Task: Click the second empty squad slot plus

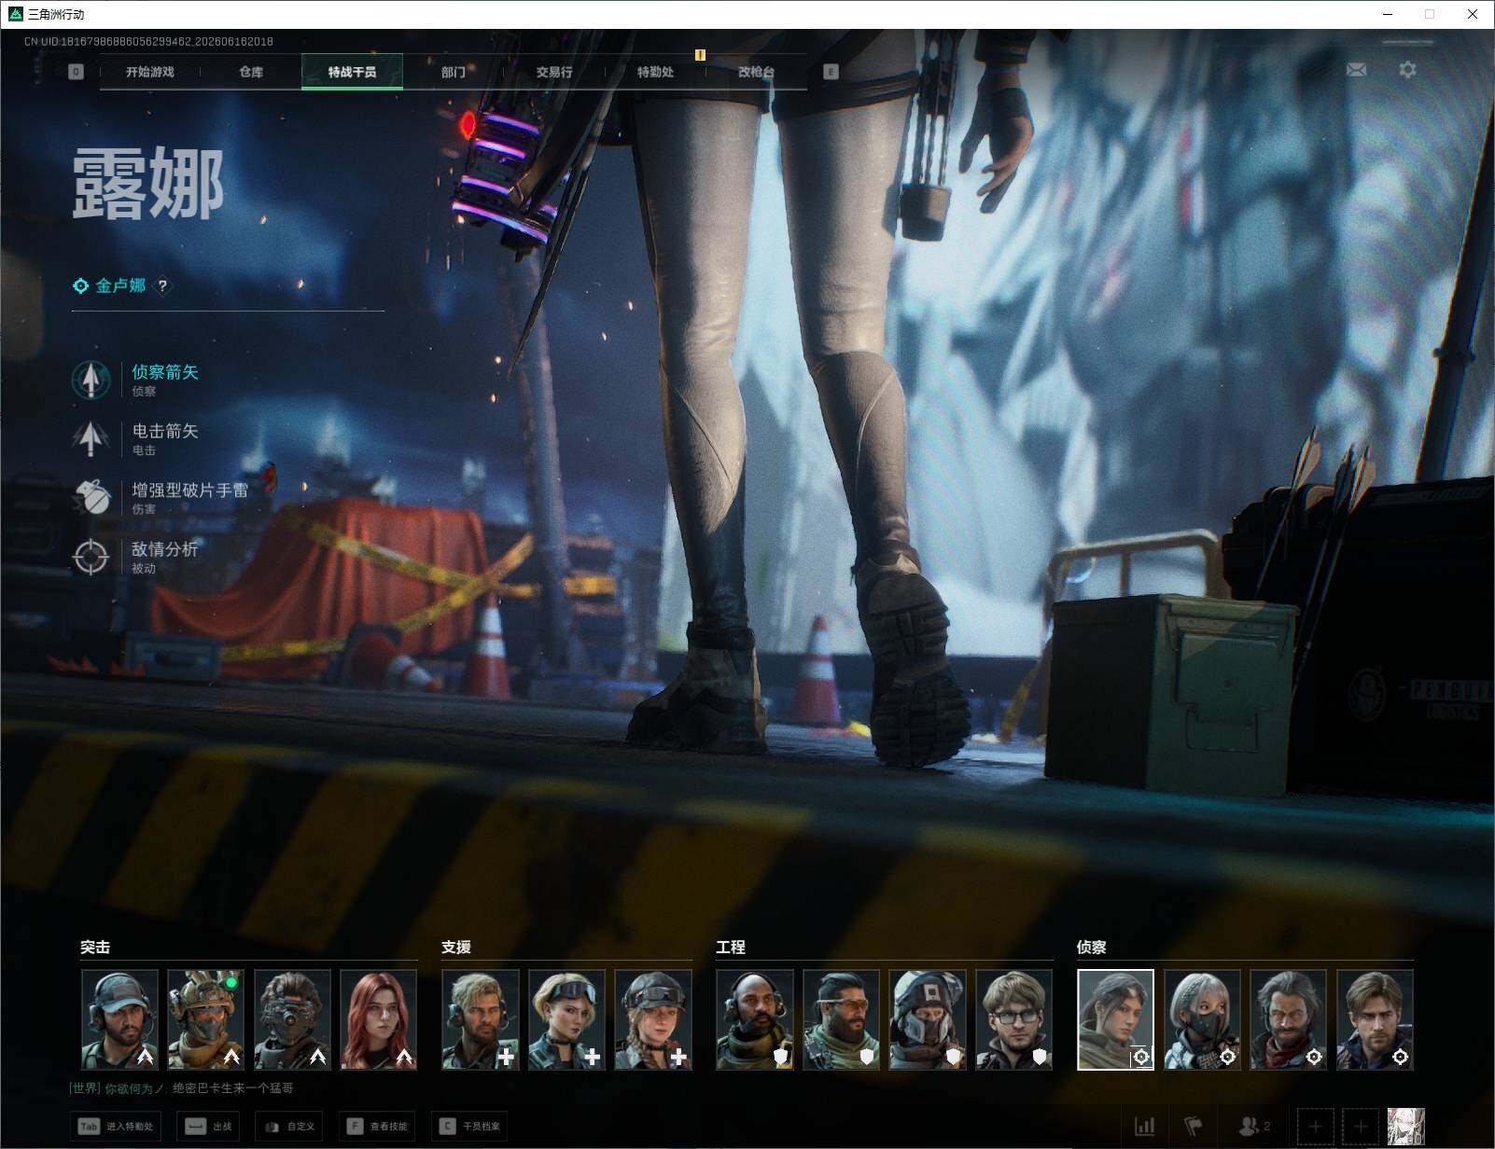Action: pyautogui.click(x=1361, y=1127)
